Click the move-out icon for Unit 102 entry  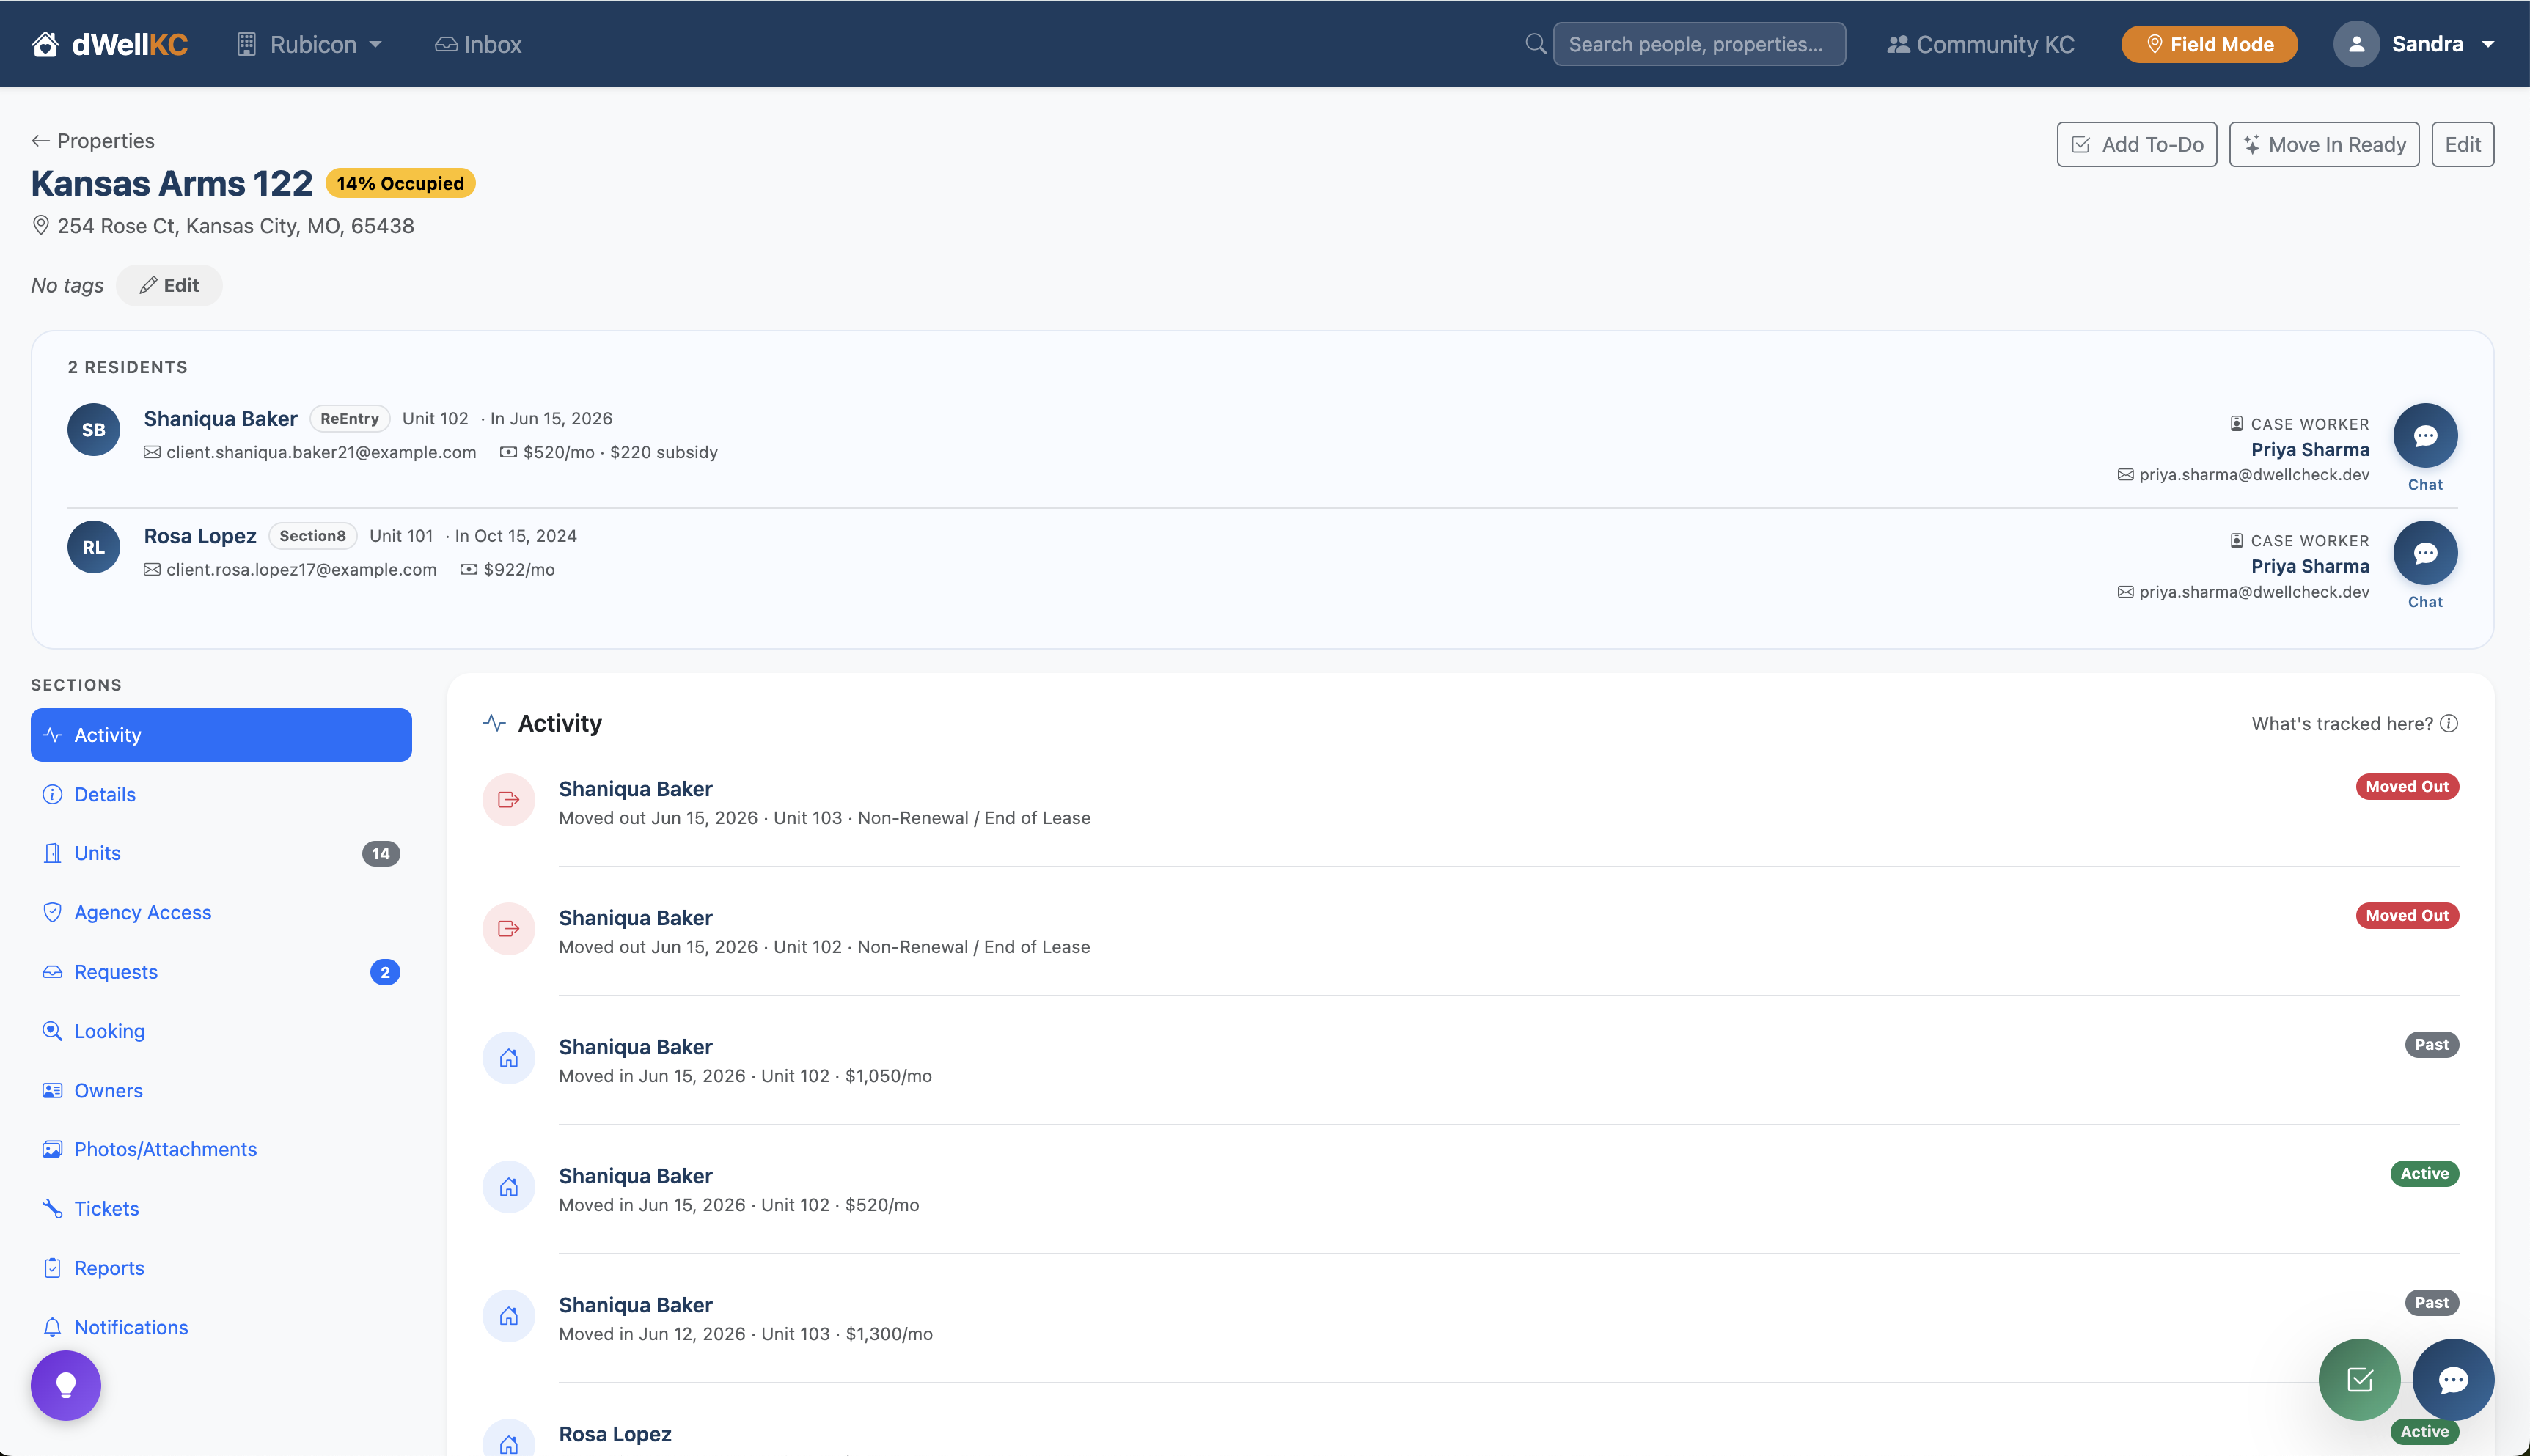[x=509, y=929]
